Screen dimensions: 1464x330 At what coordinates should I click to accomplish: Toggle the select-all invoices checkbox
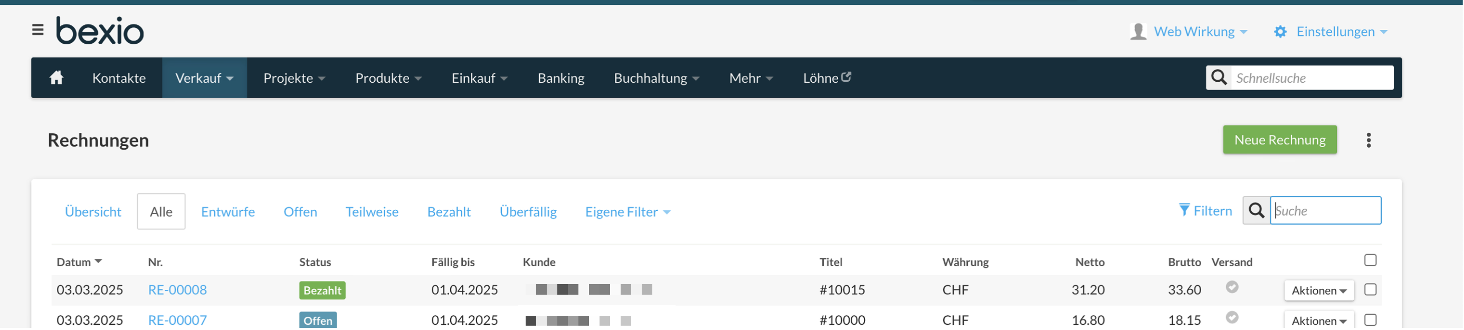coord(1370,261)
